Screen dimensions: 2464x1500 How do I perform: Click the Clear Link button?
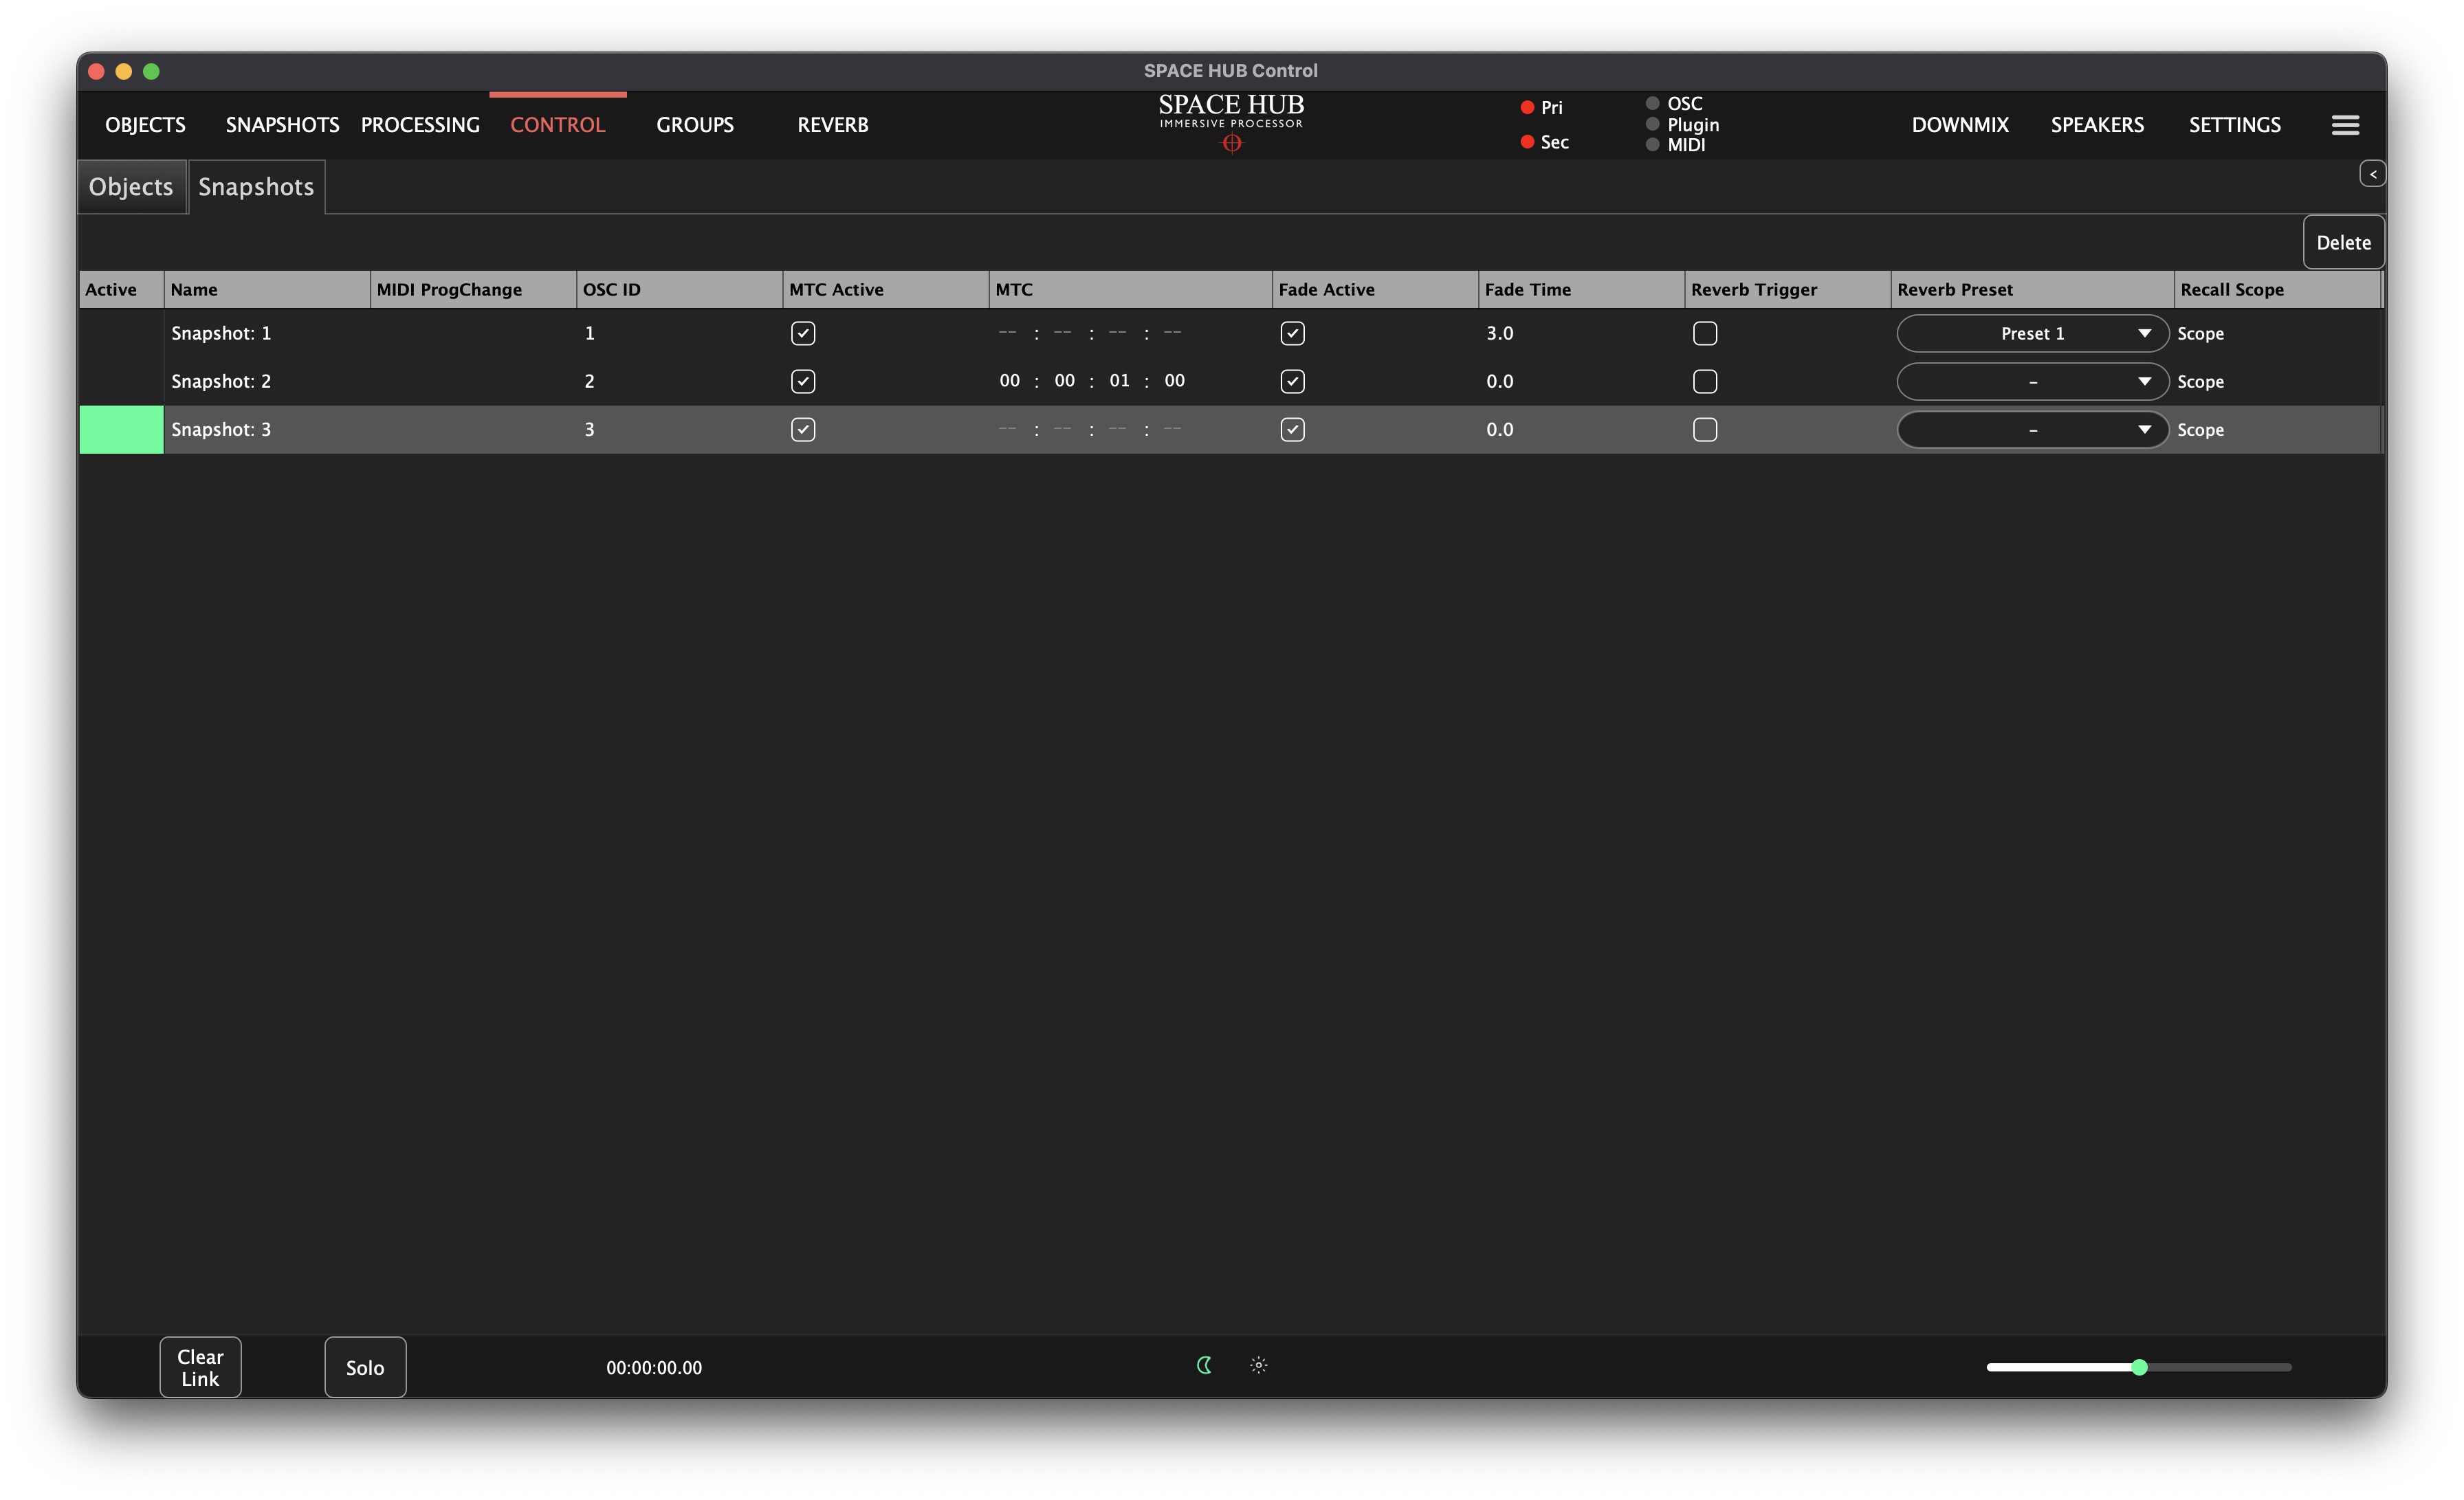tap(200, 1367)
